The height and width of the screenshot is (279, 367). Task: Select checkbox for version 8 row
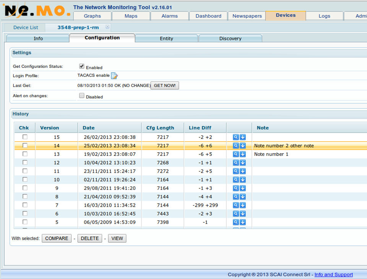pos(25,196)
